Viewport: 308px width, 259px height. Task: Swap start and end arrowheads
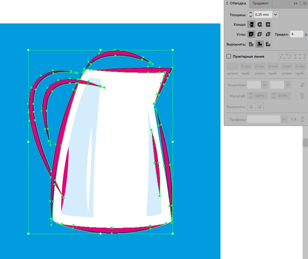[302, 85]
